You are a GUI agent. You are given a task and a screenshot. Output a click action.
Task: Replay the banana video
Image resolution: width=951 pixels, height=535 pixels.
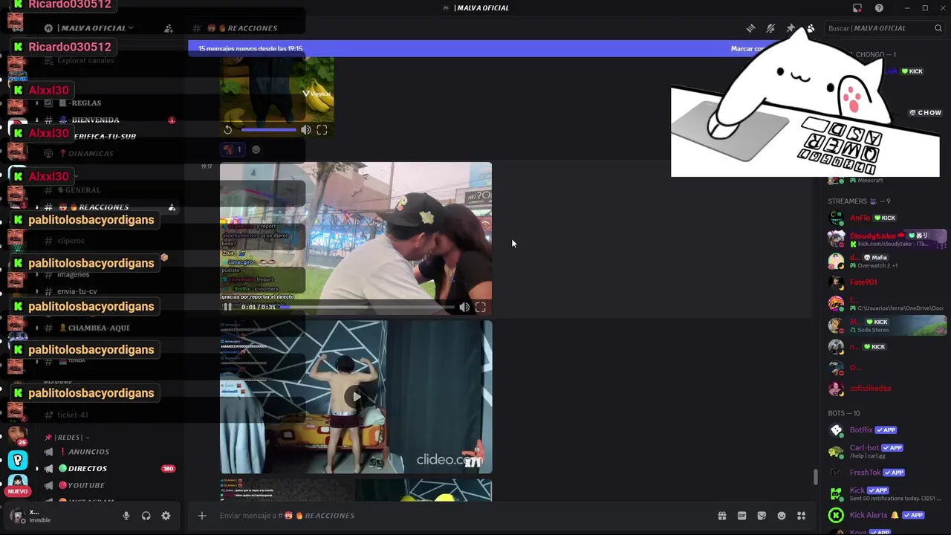click(x=228, y=130)
